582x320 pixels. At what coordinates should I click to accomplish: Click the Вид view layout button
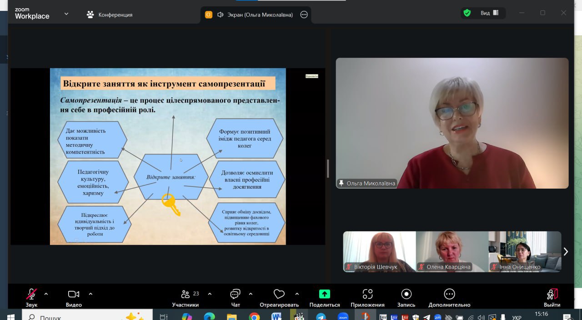pyautogui.click(x=489, y=13)
